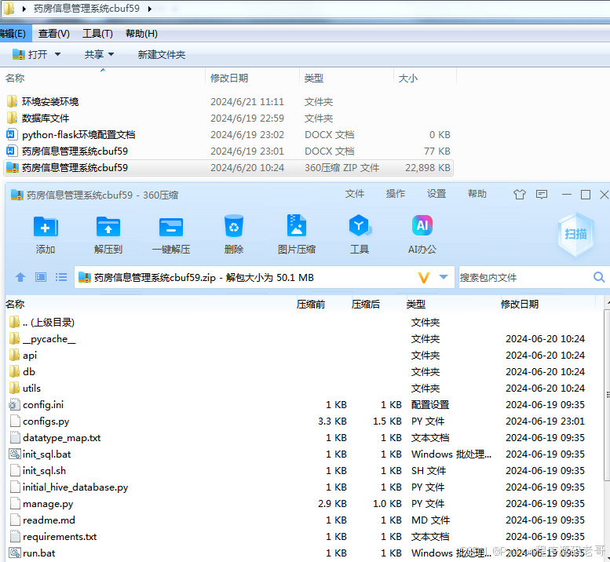Open the 工具 (Tools) hexagon icon
Viewport: 610px width, 562px height.
[360, 225]
